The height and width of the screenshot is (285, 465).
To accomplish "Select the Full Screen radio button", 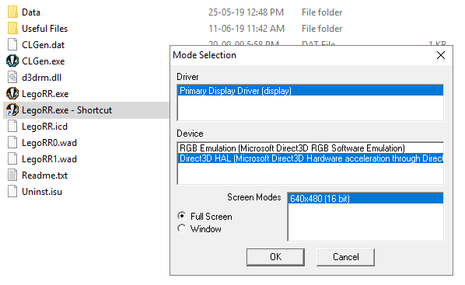I will [182, 216].
